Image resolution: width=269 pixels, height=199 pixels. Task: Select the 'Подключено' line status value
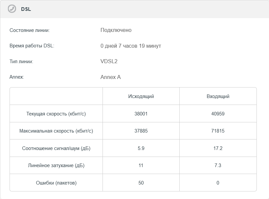pyautogui.click(x=116, y=30)
